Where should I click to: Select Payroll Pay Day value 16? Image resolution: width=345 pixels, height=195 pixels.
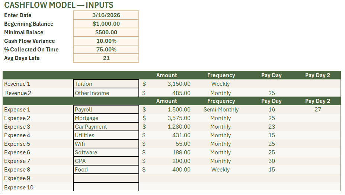pos(272,110)
